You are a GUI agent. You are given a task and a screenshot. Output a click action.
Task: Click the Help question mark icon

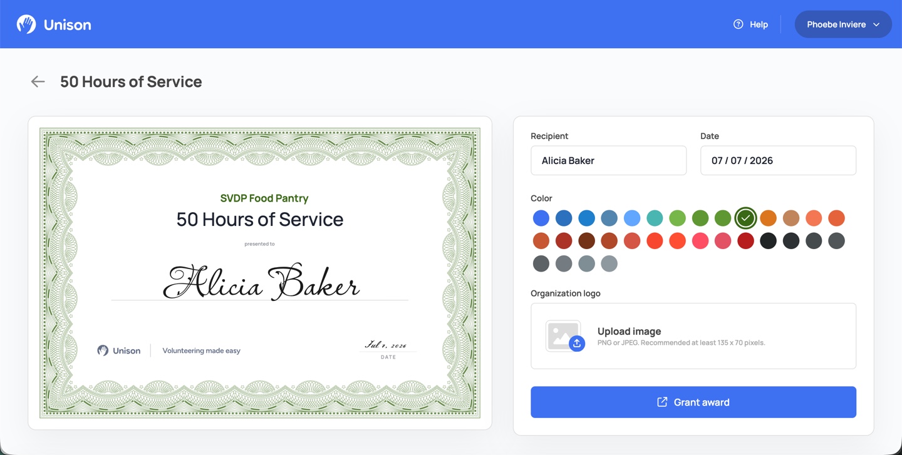(x=739, y=24)
